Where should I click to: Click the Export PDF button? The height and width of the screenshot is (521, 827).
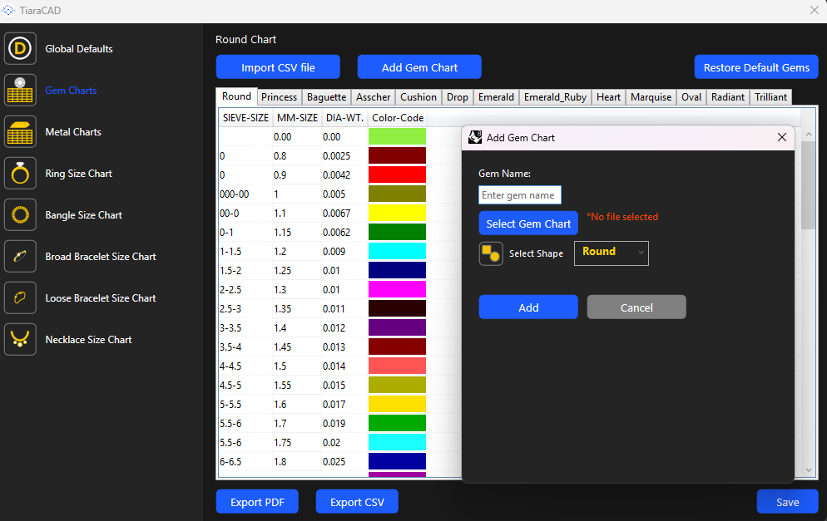pyautogui.click(x=257, y=502)
